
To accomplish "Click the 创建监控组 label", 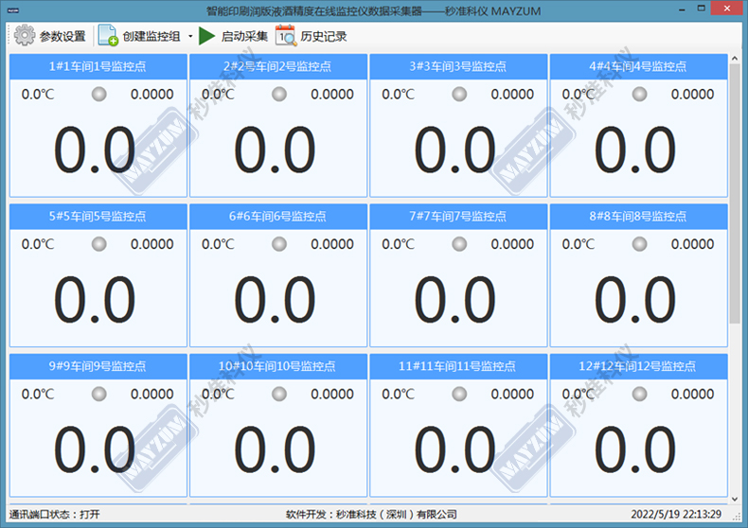I will (151, 36).
